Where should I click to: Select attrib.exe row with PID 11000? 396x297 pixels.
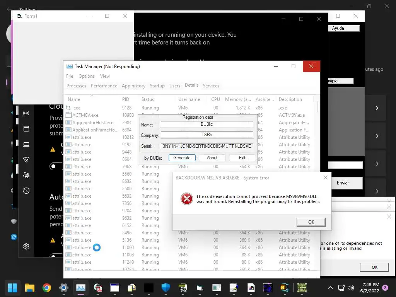coord(189,247)
